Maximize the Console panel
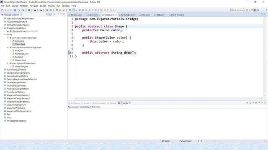268x150 pixels. point(265,103)
